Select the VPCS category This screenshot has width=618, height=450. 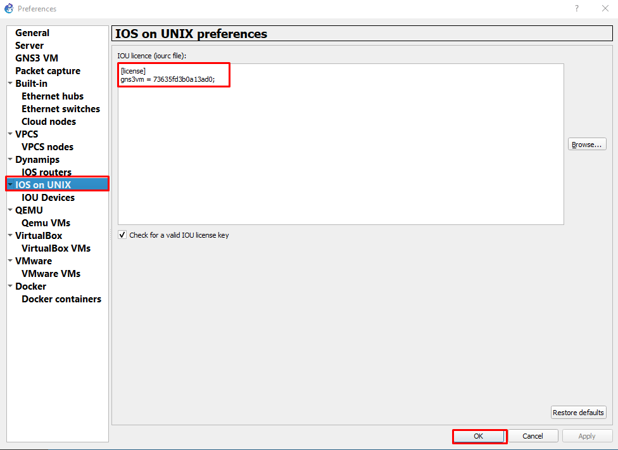click(x=27, y=134)
